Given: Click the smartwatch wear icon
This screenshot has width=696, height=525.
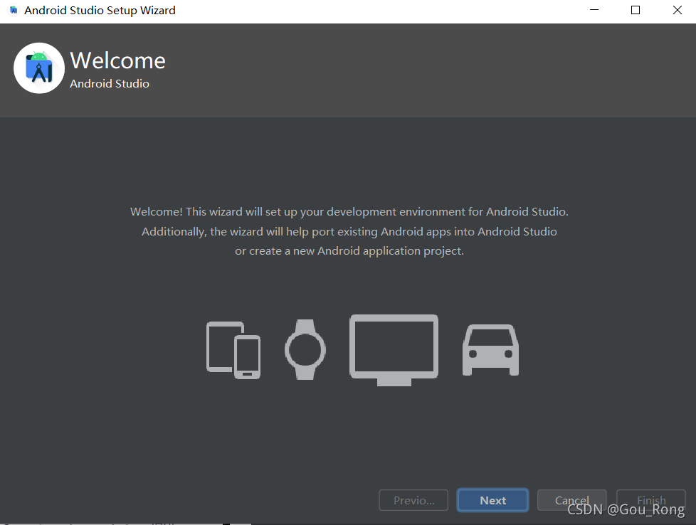Looking at the screenshot, I should click(x=305, y=349).
